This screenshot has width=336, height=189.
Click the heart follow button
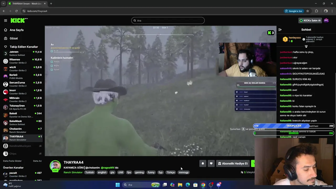pos(211,164)
